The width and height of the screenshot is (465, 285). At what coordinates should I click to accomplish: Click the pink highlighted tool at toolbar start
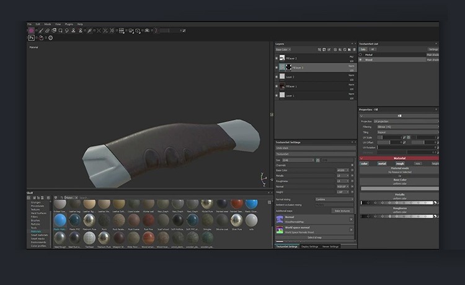pos(32,30)
